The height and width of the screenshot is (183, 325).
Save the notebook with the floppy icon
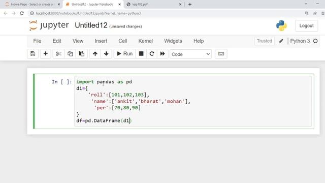click(x=32, y=54)
